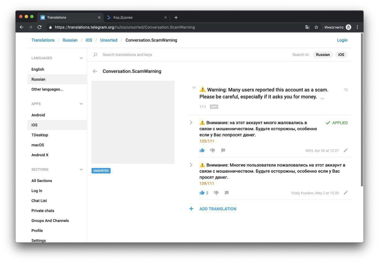Close the Translations tab
Image resolution: width=379 pixels, height=263 pixels.
tap(99, 17)
